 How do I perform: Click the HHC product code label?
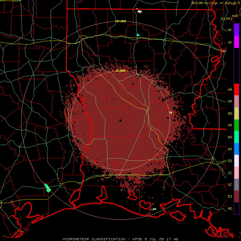point(235,16)
